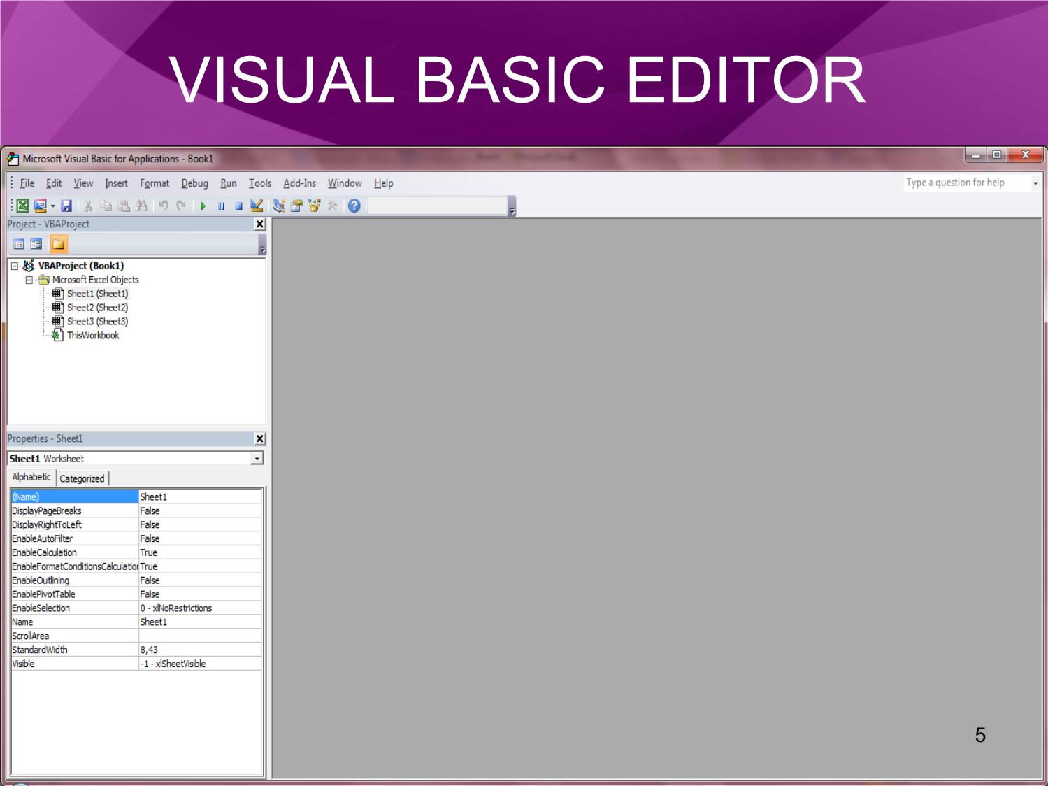This screenshot has width=1048, height=786.
Task: Click the 0 - xlNoRestrictions value
Action: [176, 608]
